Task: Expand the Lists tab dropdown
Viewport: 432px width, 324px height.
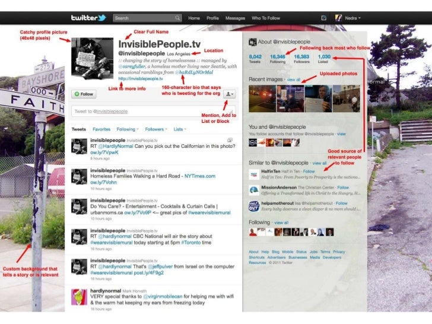Action: point(185,129)
